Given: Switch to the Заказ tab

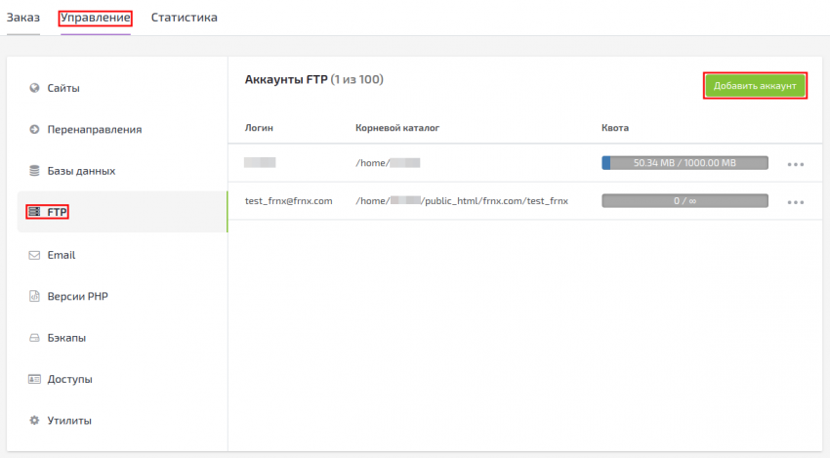Looking at the screenshot, I should click(x=23, y=18).
